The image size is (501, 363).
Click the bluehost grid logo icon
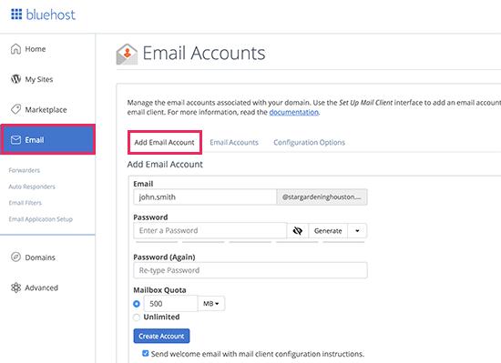(x=16, y=14)
